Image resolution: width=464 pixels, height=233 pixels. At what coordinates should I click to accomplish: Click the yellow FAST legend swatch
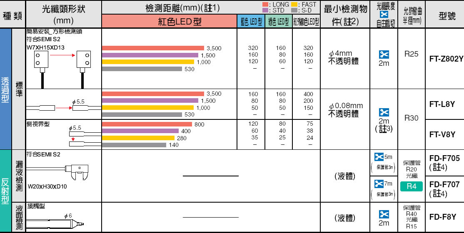(294, 5)
